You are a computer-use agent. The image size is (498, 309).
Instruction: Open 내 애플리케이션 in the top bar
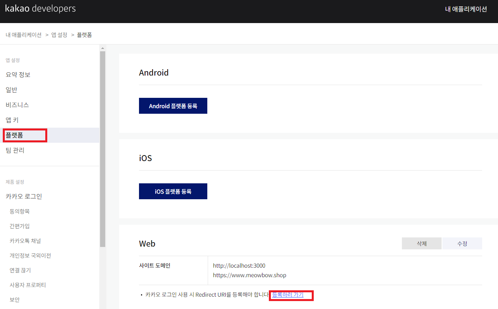[x=466, y=9]
